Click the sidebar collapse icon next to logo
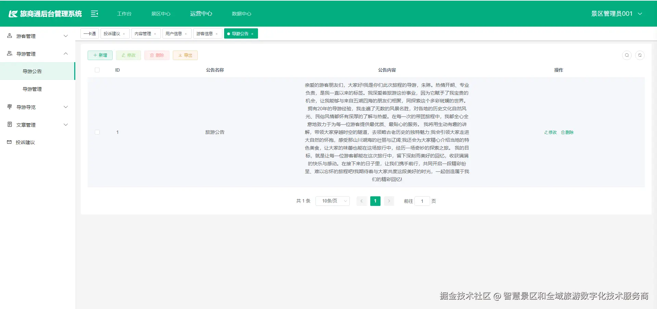The image size is (657, 309). pos(94,14)
